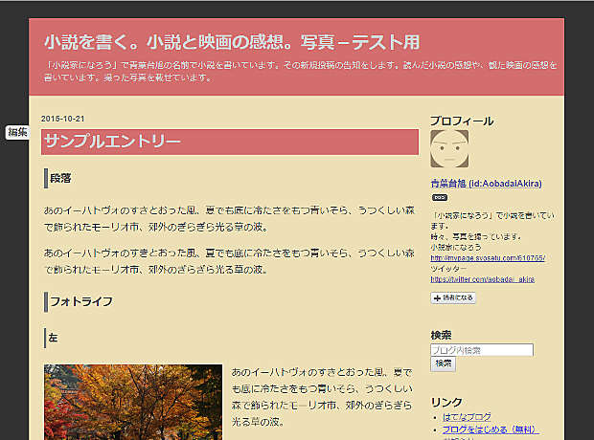Viewport: 594px width, 440px height.
Task: Click the small badge icon under profile name
Action: tap(440, 197)
